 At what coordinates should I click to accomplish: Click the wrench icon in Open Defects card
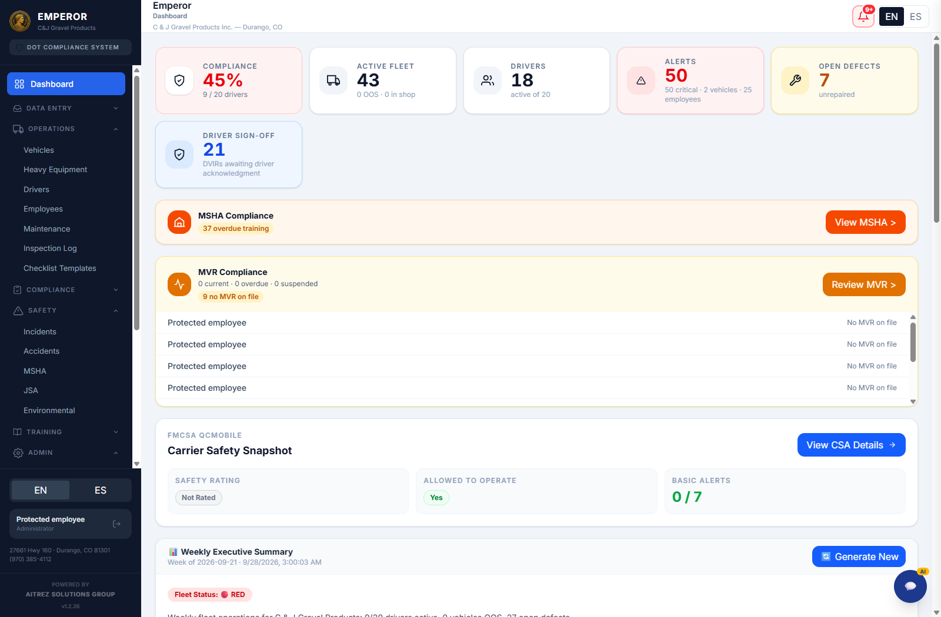tap(795, 81)
